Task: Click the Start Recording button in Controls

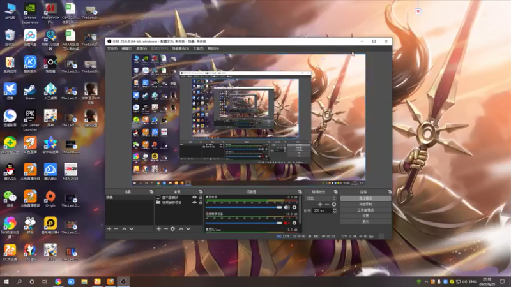Action: coord(365,204)
